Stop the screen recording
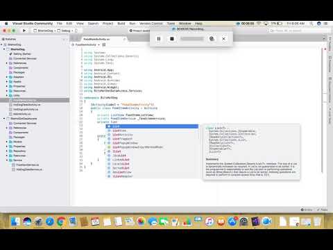Screen dimensions: 333x250 pos(172,39)
